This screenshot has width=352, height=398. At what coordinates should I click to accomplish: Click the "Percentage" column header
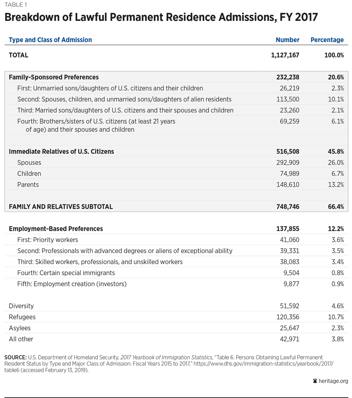327,40
